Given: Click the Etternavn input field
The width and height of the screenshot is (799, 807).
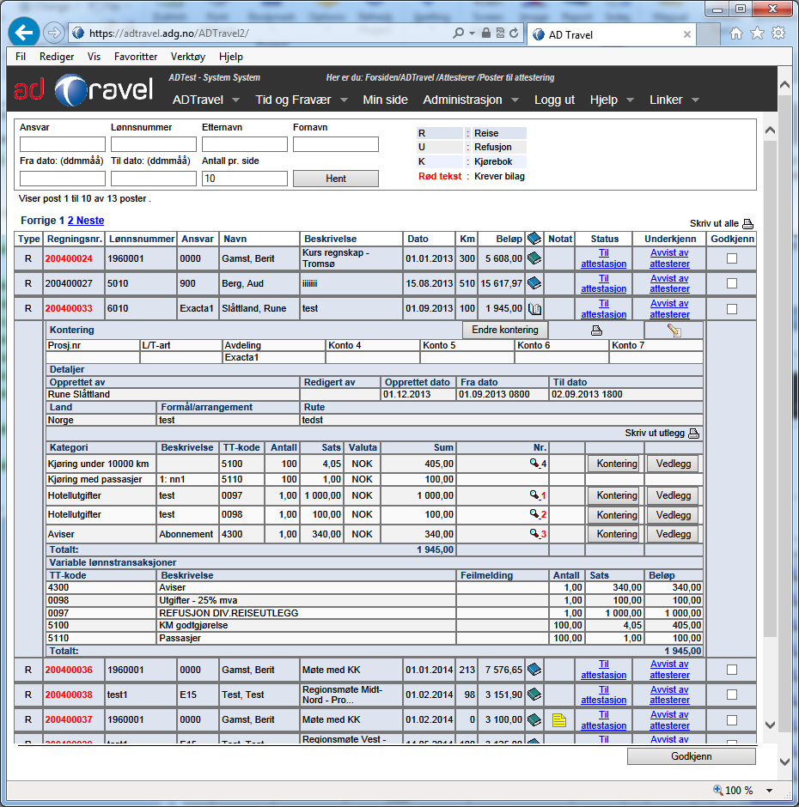Looking at the screenshot, I should click(x=244, y=144).
